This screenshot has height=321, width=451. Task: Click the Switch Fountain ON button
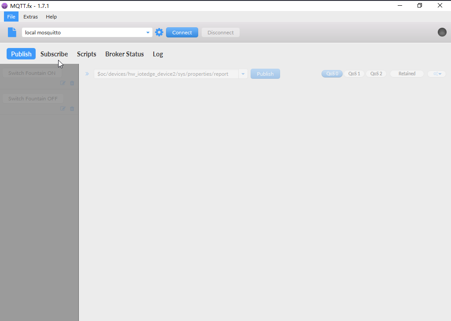[x=32, y=73]
